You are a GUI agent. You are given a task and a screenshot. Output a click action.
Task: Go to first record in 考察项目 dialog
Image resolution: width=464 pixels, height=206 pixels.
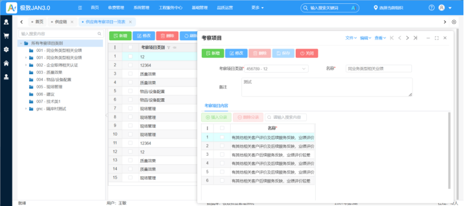pos(392,38)
